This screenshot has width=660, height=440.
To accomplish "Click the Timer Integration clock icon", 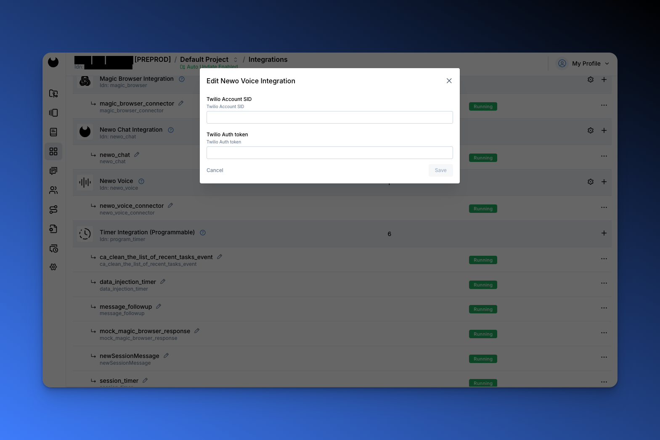I will point(85,233).
